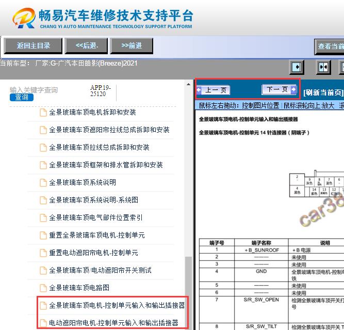Click the 端子名称 column header
This screenshot has height=330, width=344.
tap(261, 243)
